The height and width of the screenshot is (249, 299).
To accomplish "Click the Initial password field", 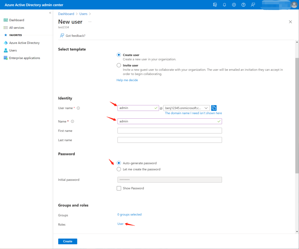I will tap(170, 180).
